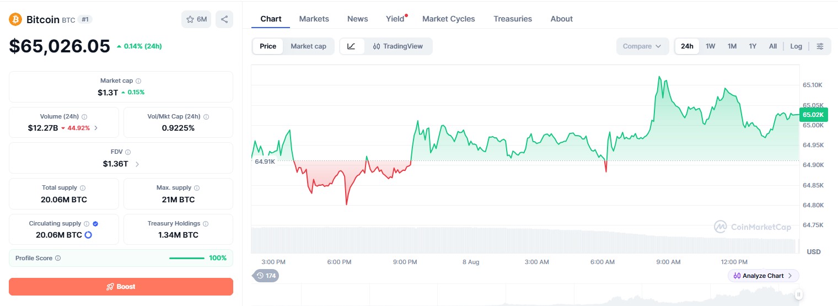Click the Treasury Holdings info icon
Screen dimensions: 838x306
[206, 224]
